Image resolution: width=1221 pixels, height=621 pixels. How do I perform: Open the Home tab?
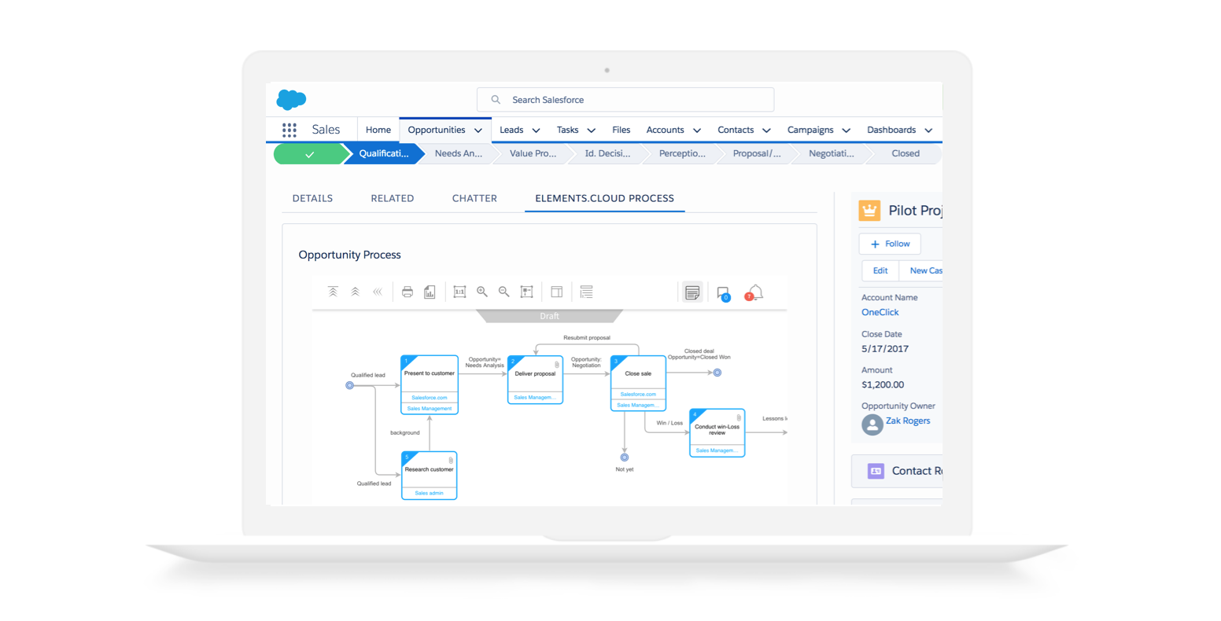(378, 130)
